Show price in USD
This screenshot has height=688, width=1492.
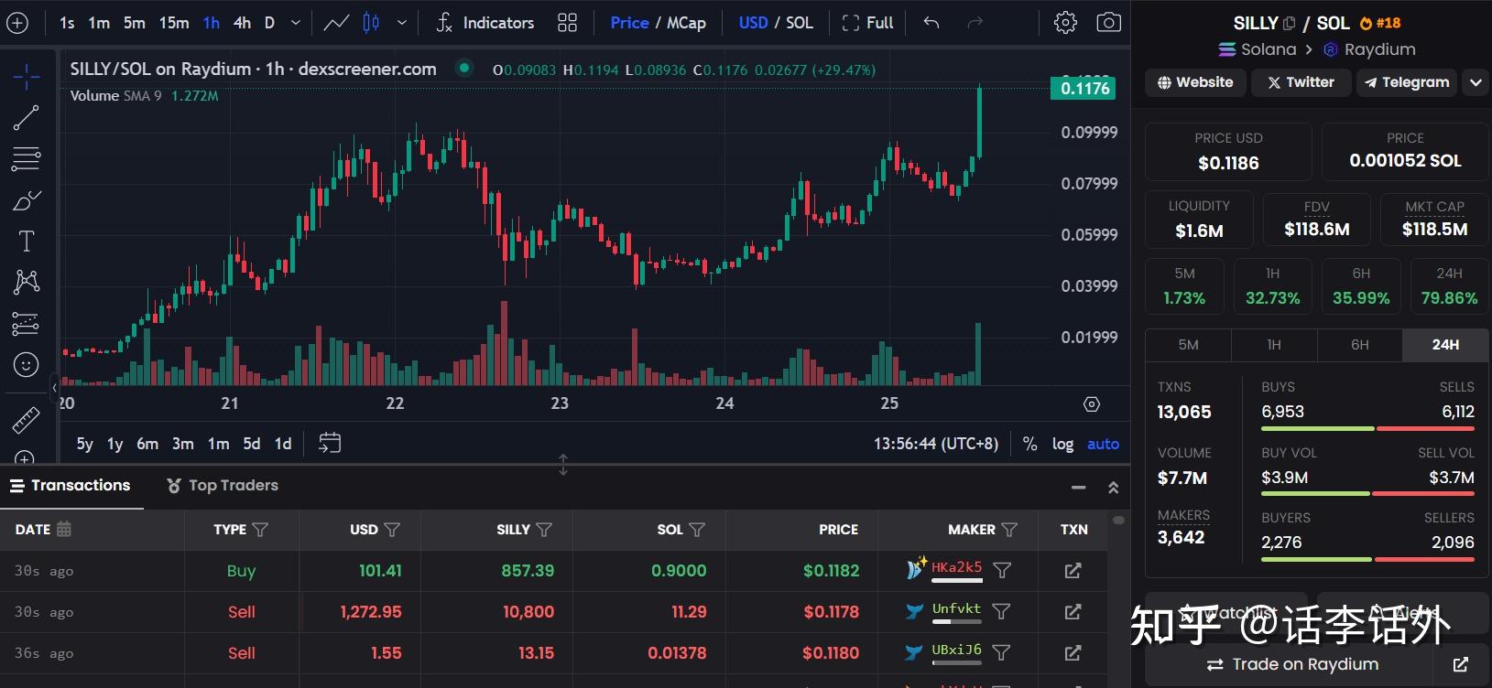(x=753, y=23)
